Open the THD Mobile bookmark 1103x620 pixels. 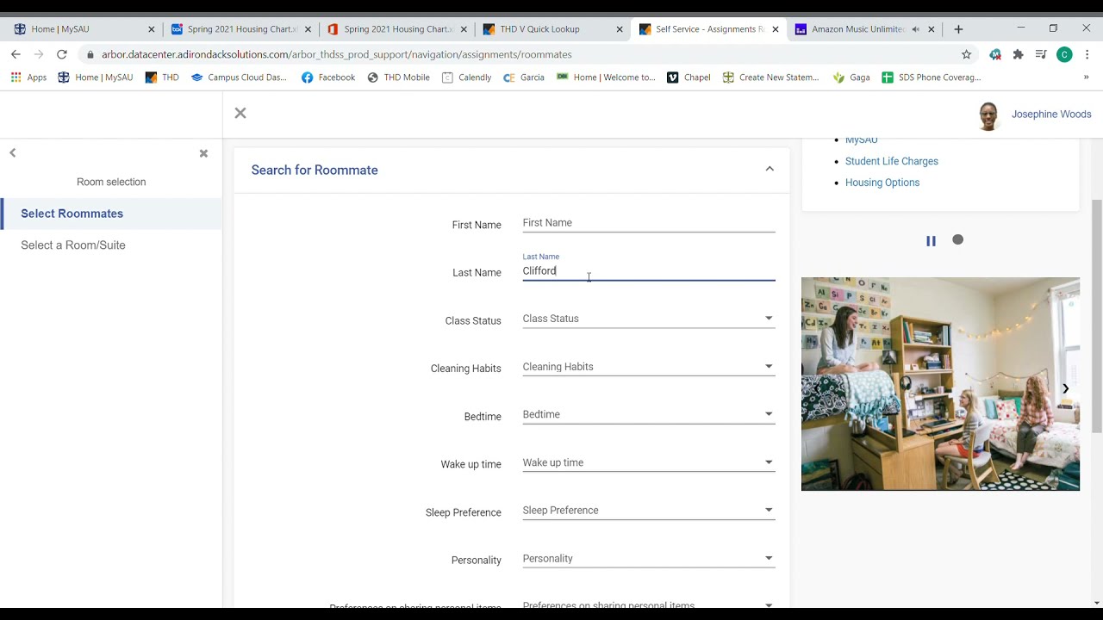point(398,77)
